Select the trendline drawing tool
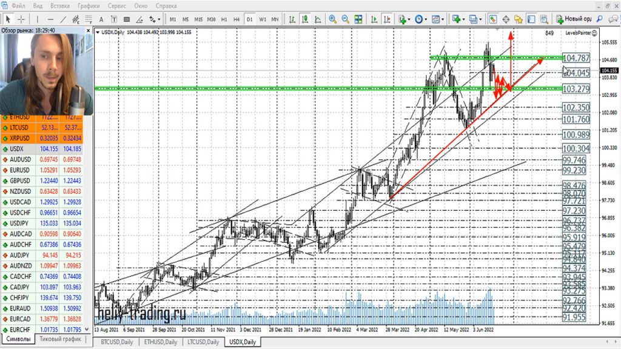 tap(63, 19)
